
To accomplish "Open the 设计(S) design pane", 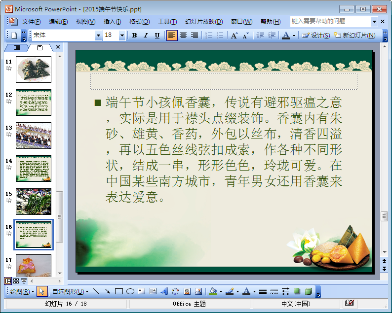I will [316, 35].
